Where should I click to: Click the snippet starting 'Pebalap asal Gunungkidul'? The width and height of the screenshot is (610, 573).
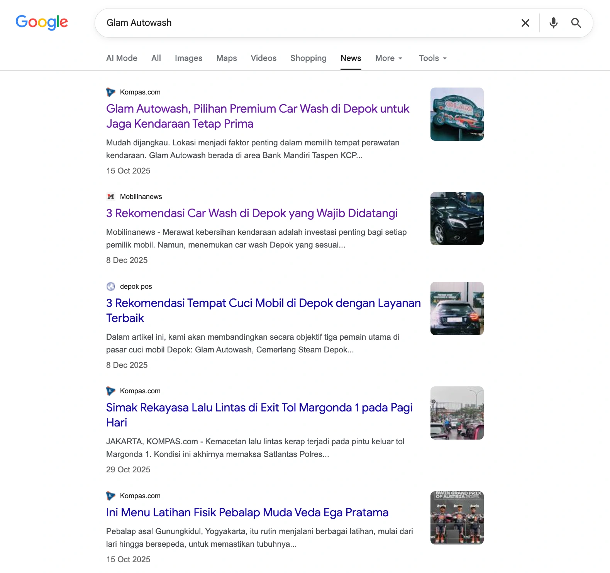tap(259, 538)
